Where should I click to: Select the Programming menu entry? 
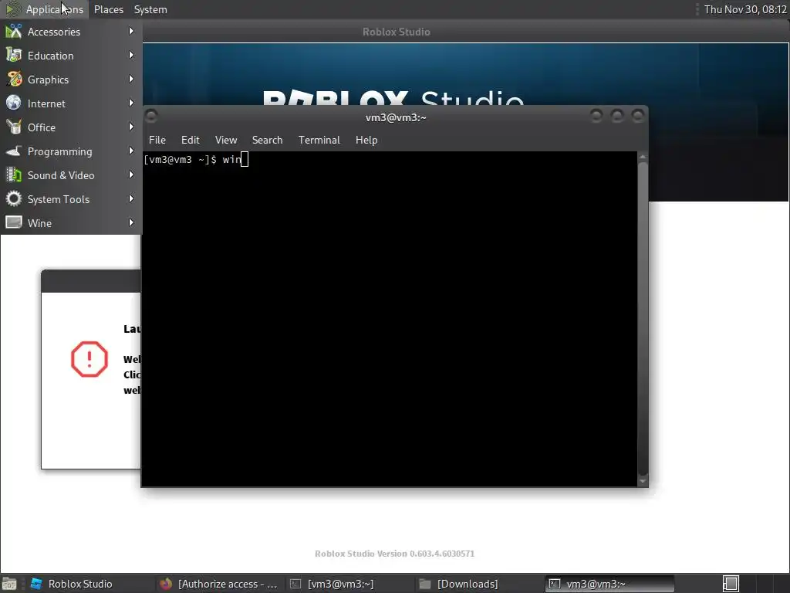click(71, 151)
